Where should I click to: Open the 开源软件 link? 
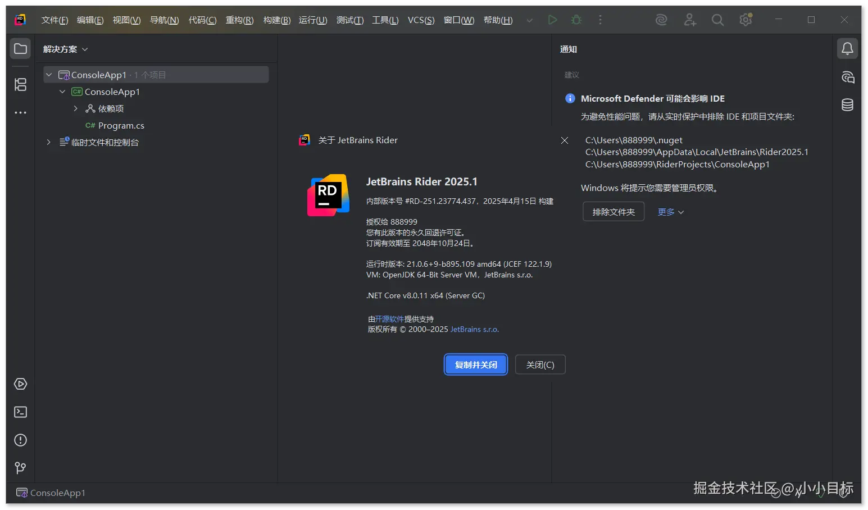[389, 319]
